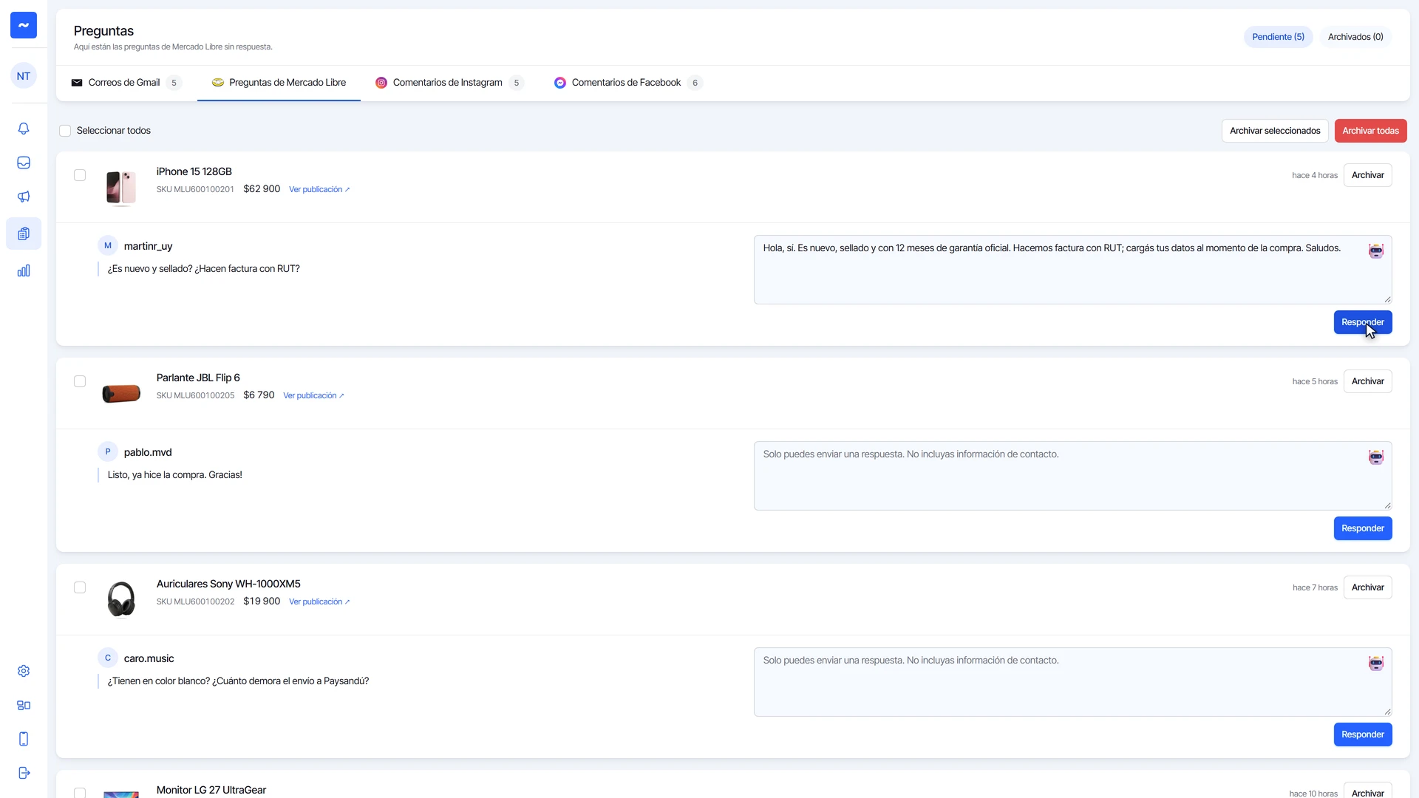Open the integrations blocks sidebar icon

pyautogui.click(x=24, y=705)
